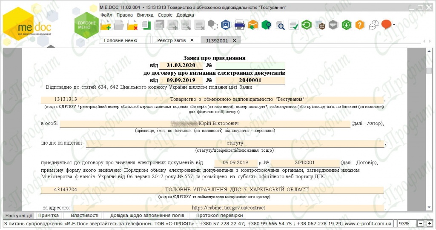436x230 pixels.
Task: Click the cabinet.tax.gov.ua/contract address field
Action: click(229, 208)
